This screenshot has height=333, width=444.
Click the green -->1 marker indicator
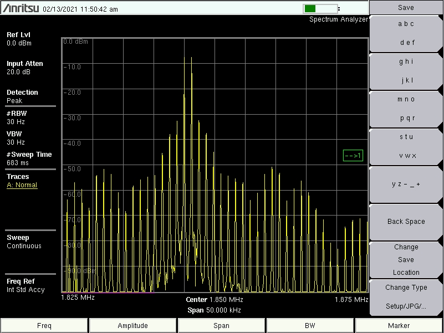(x=353, y=156)
